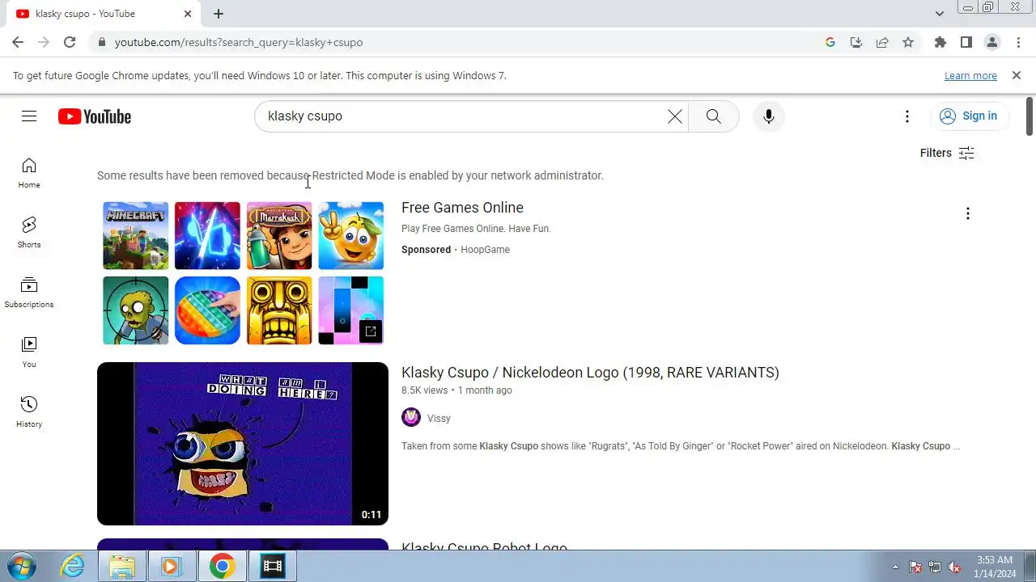Open the YouTube hamburger guide menu

(x=29, y=116)
